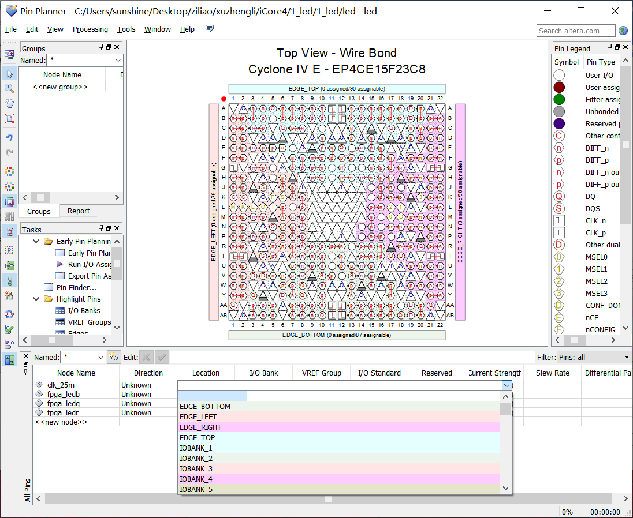The width and height of the screenshot is (633, 518).
Task: Select the arrow selection tool
Action: coord(9,74)
